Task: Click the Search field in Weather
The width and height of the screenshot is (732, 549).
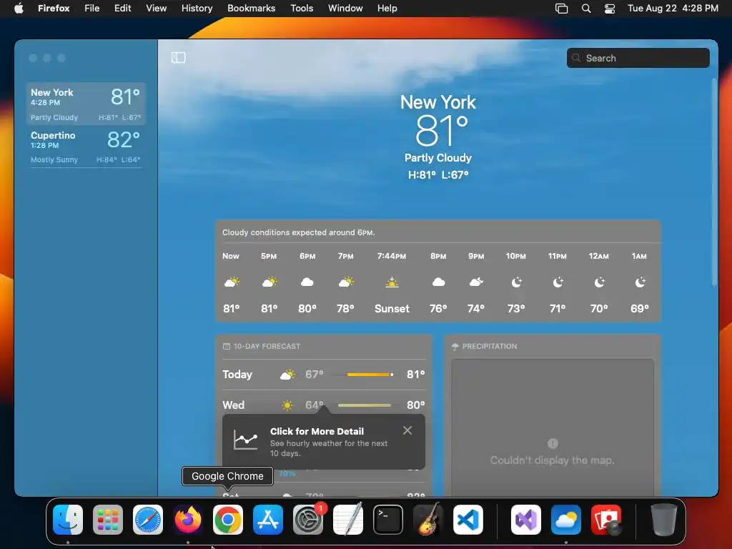Action: pyautogui.click(x=638, y=58)
